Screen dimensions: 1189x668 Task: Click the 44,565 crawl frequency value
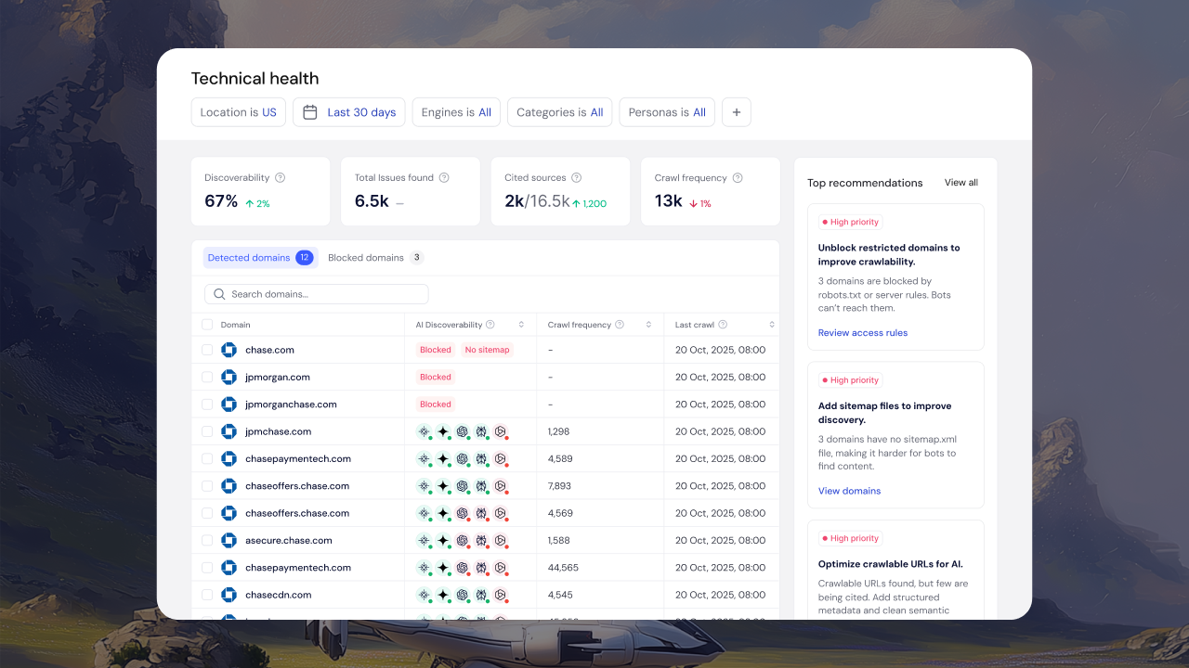point(563,568)
